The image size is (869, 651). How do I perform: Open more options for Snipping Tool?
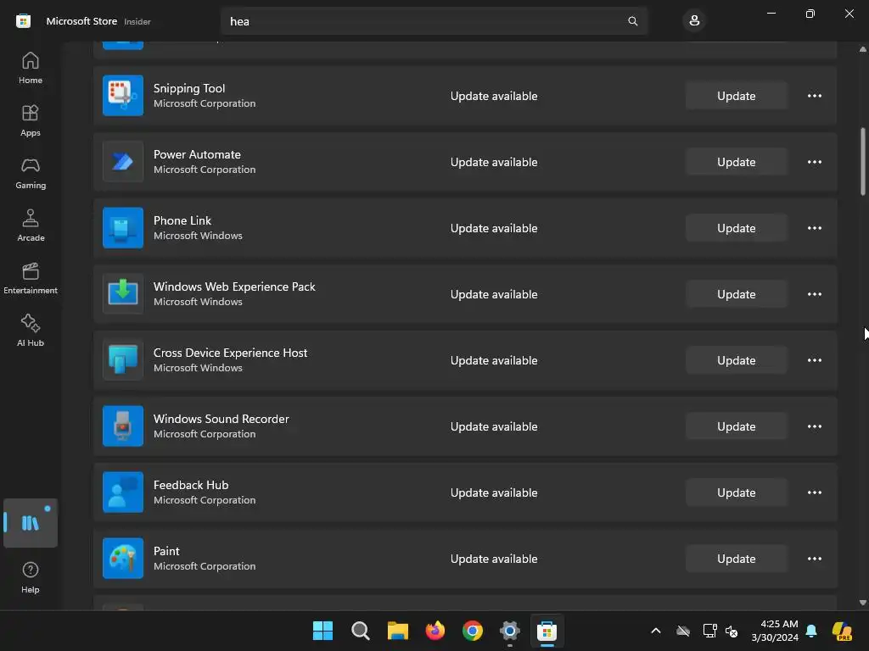(814, 96)
